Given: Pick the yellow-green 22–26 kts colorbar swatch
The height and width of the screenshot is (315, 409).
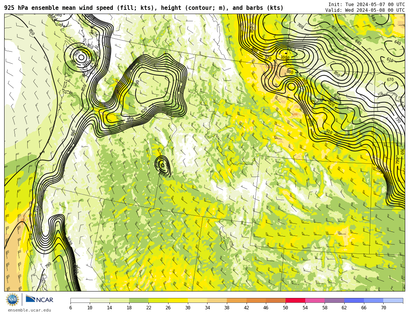Looking at the screenshot, I should point(158,300).
